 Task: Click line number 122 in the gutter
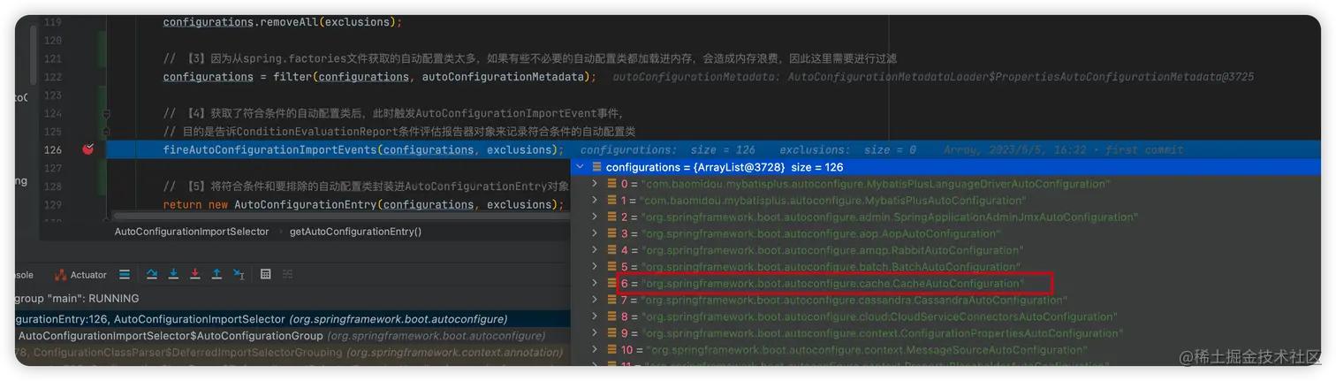(x=52, y=77)
